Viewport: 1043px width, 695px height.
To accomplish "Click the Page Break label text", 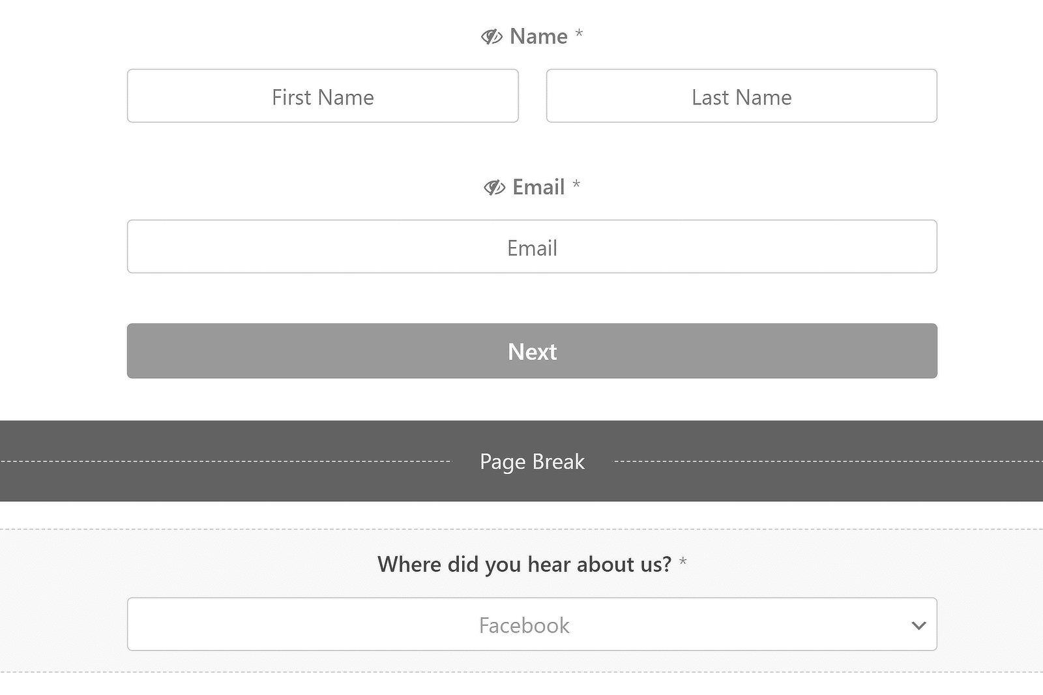I will coord(532,461).
